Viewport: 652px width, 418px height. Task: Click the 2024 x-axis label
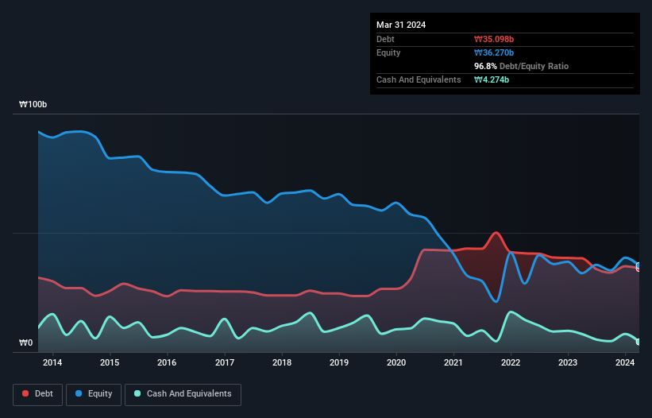click(625, 362)
